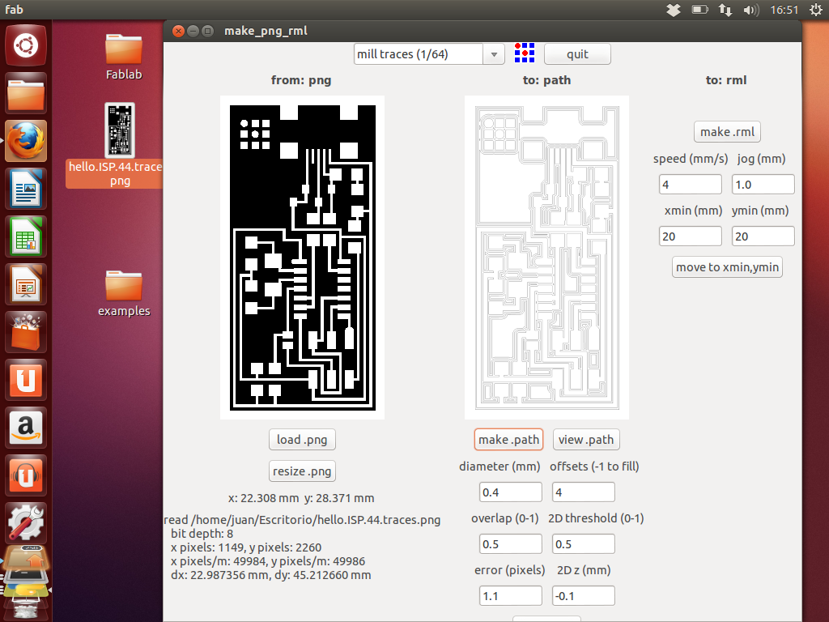Open LibreOffice Impress presentation launcher icon
Screen dimensions: 829x622
coord(26,284)
